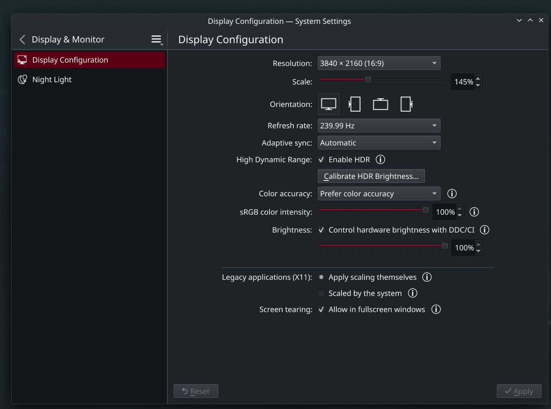
Task: Maximize the System Settings window
Action: coord(530,20)
